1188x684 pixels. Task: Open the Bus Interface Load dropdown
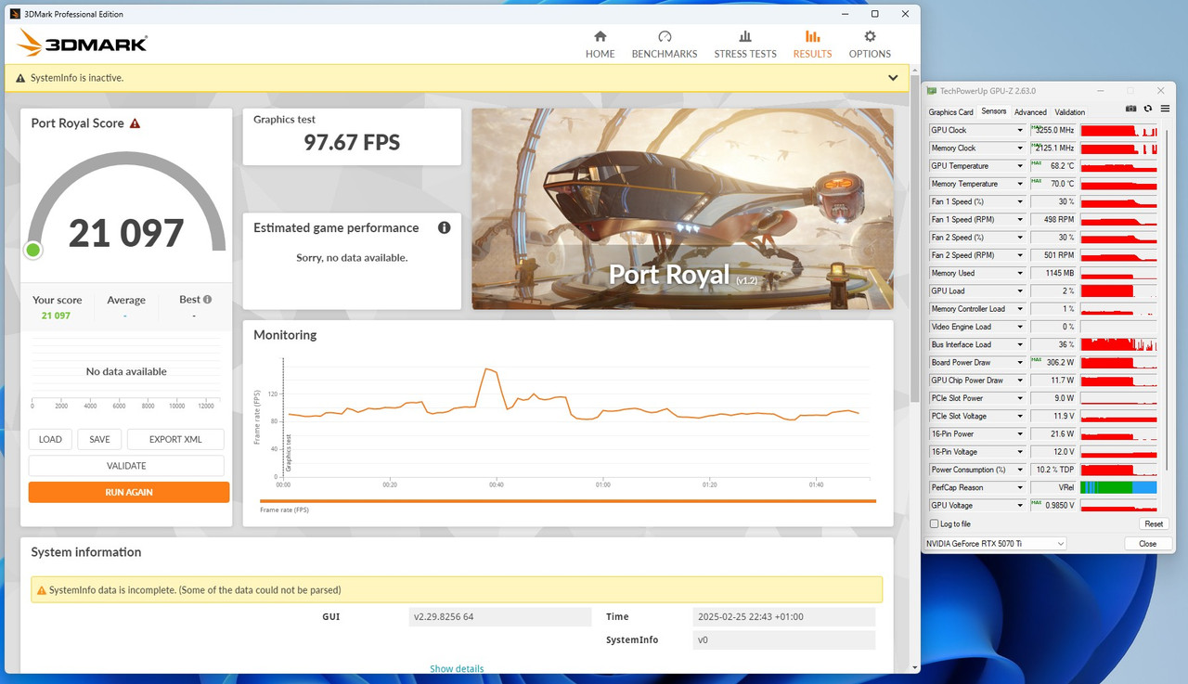coord(1020,345)
